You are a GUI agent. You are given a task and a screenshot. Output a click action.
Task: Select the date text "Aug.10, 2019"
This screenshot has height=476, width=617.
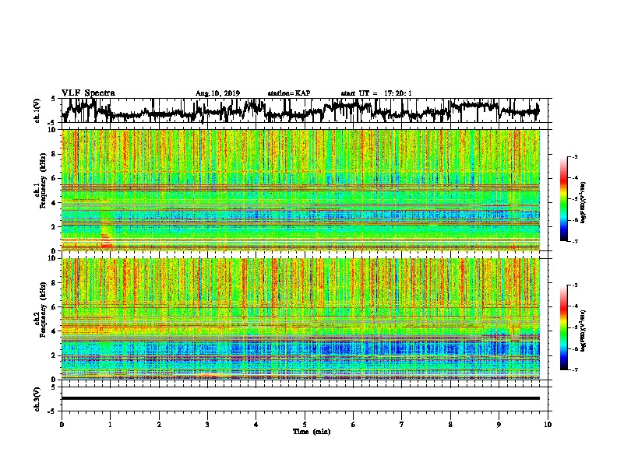pos(217,93)
